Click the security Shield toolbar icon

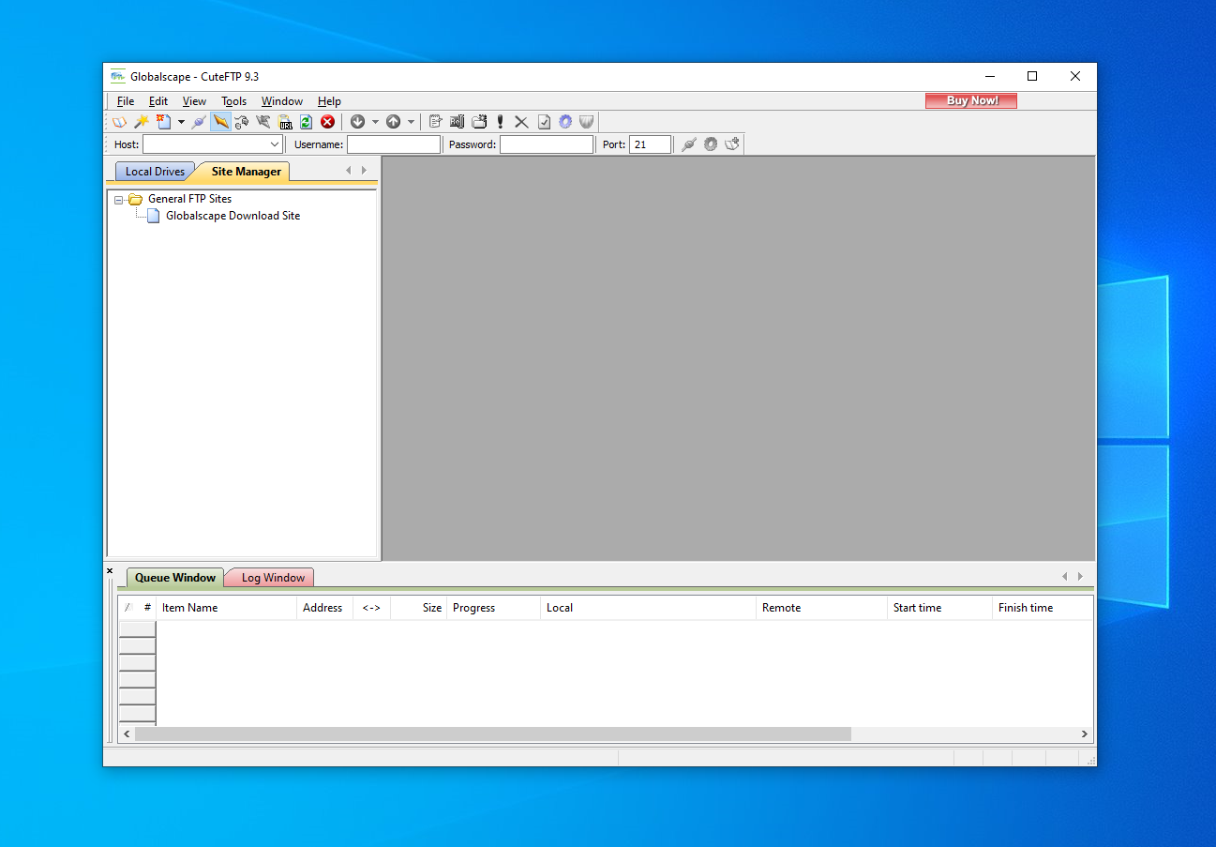tap(586, 121)
